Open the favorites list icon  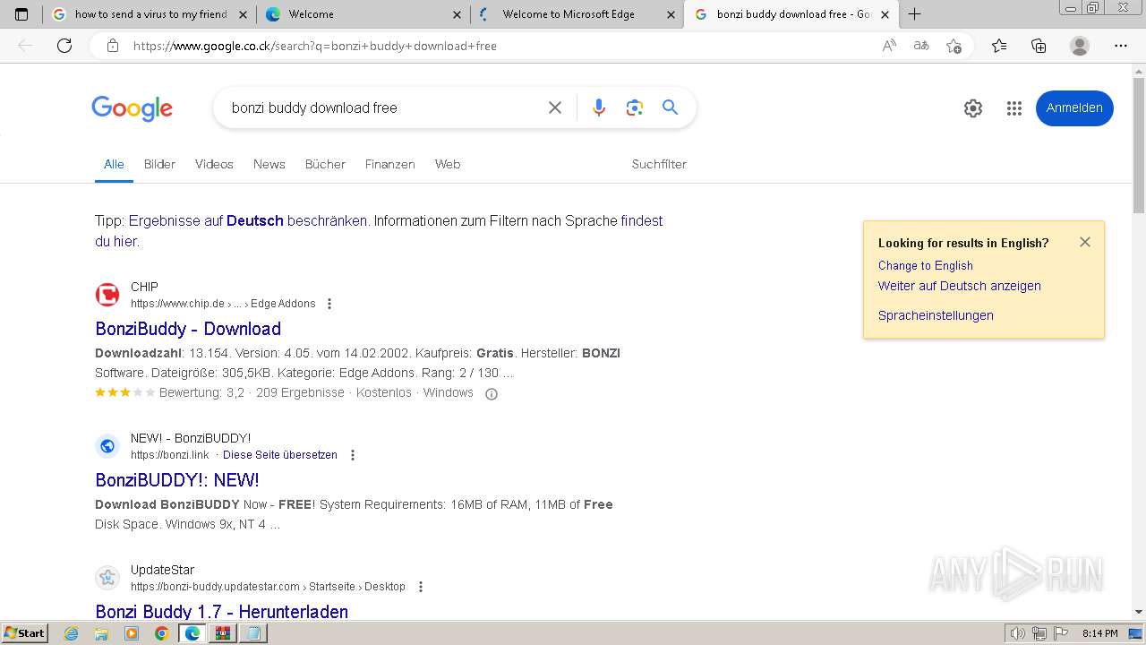999,46
